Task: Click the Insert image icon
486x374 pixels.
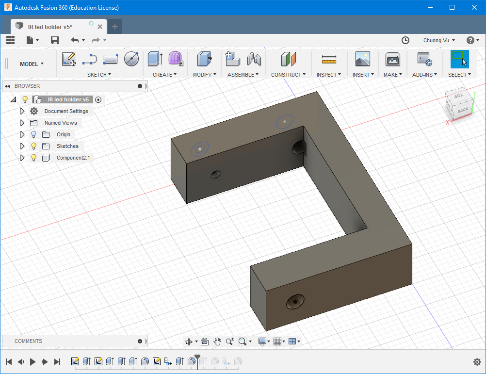Action: 363,59
